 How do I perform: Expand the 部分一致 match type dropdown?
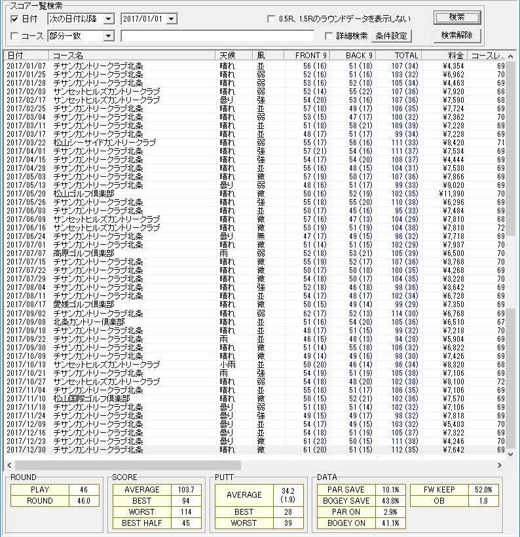pos(109,35)
